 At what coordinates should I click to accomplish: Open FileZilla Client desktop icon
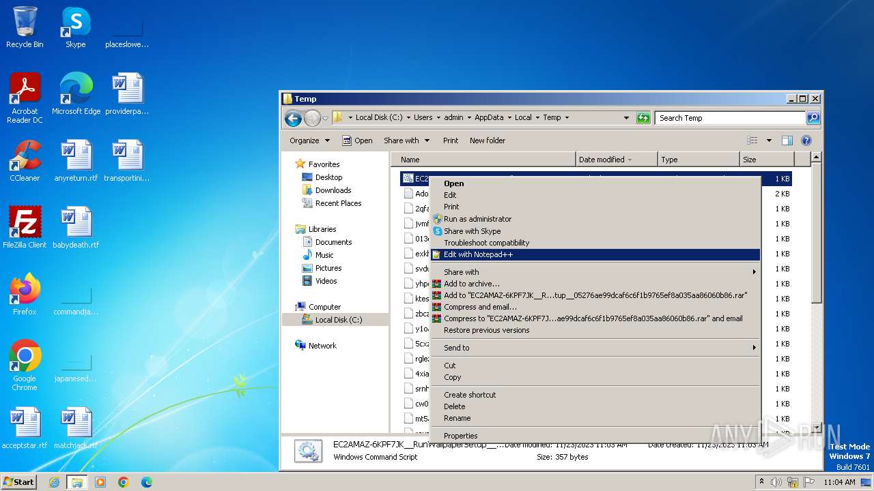coord(25,228)
